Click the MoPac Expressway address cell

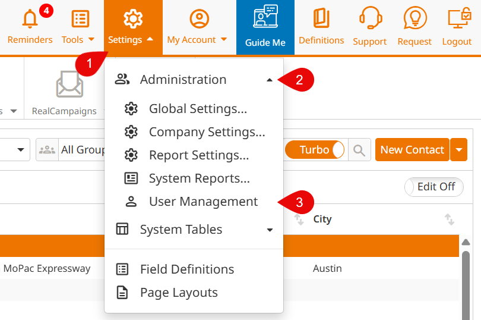47,269
